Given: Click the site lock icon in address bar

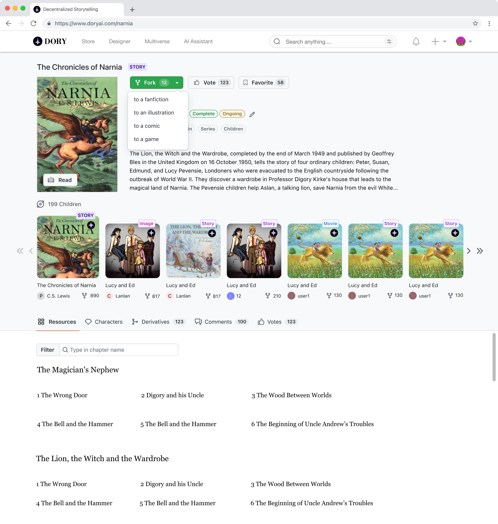Looking at the screenshot, I should click(49, 23).
